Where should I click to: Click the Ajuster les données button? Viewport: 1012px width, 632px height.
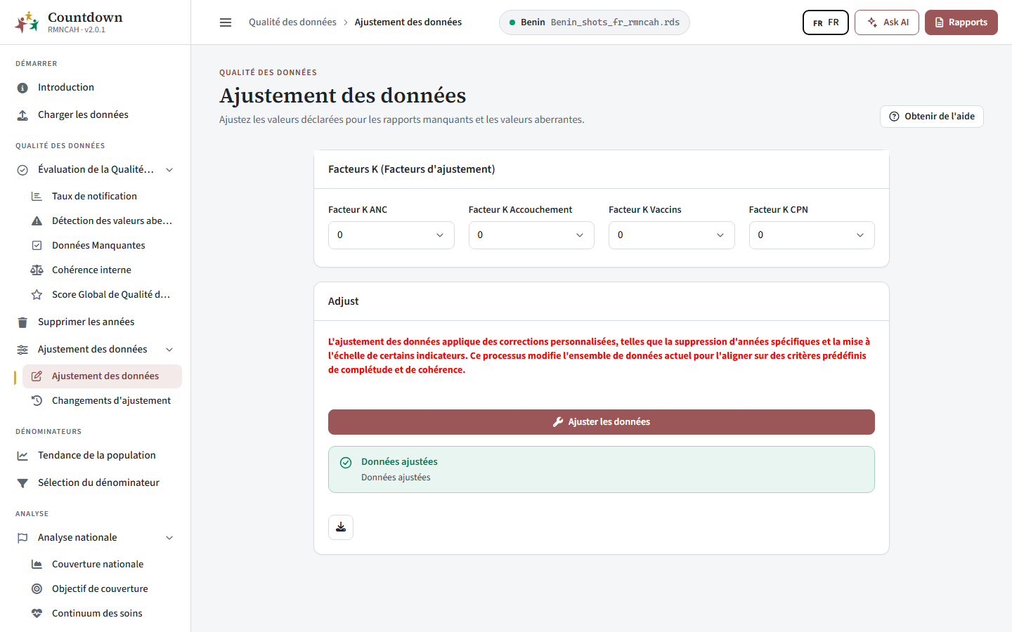[602, 422]
